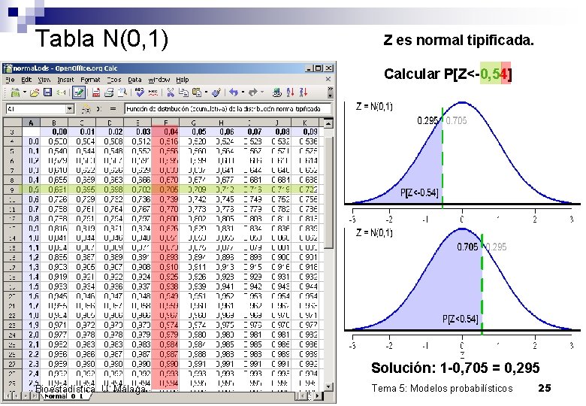Click the New spreadsheet icon
Image resolution: width=586 pixels, height=406 pixels.
click(x=15, y=92)
